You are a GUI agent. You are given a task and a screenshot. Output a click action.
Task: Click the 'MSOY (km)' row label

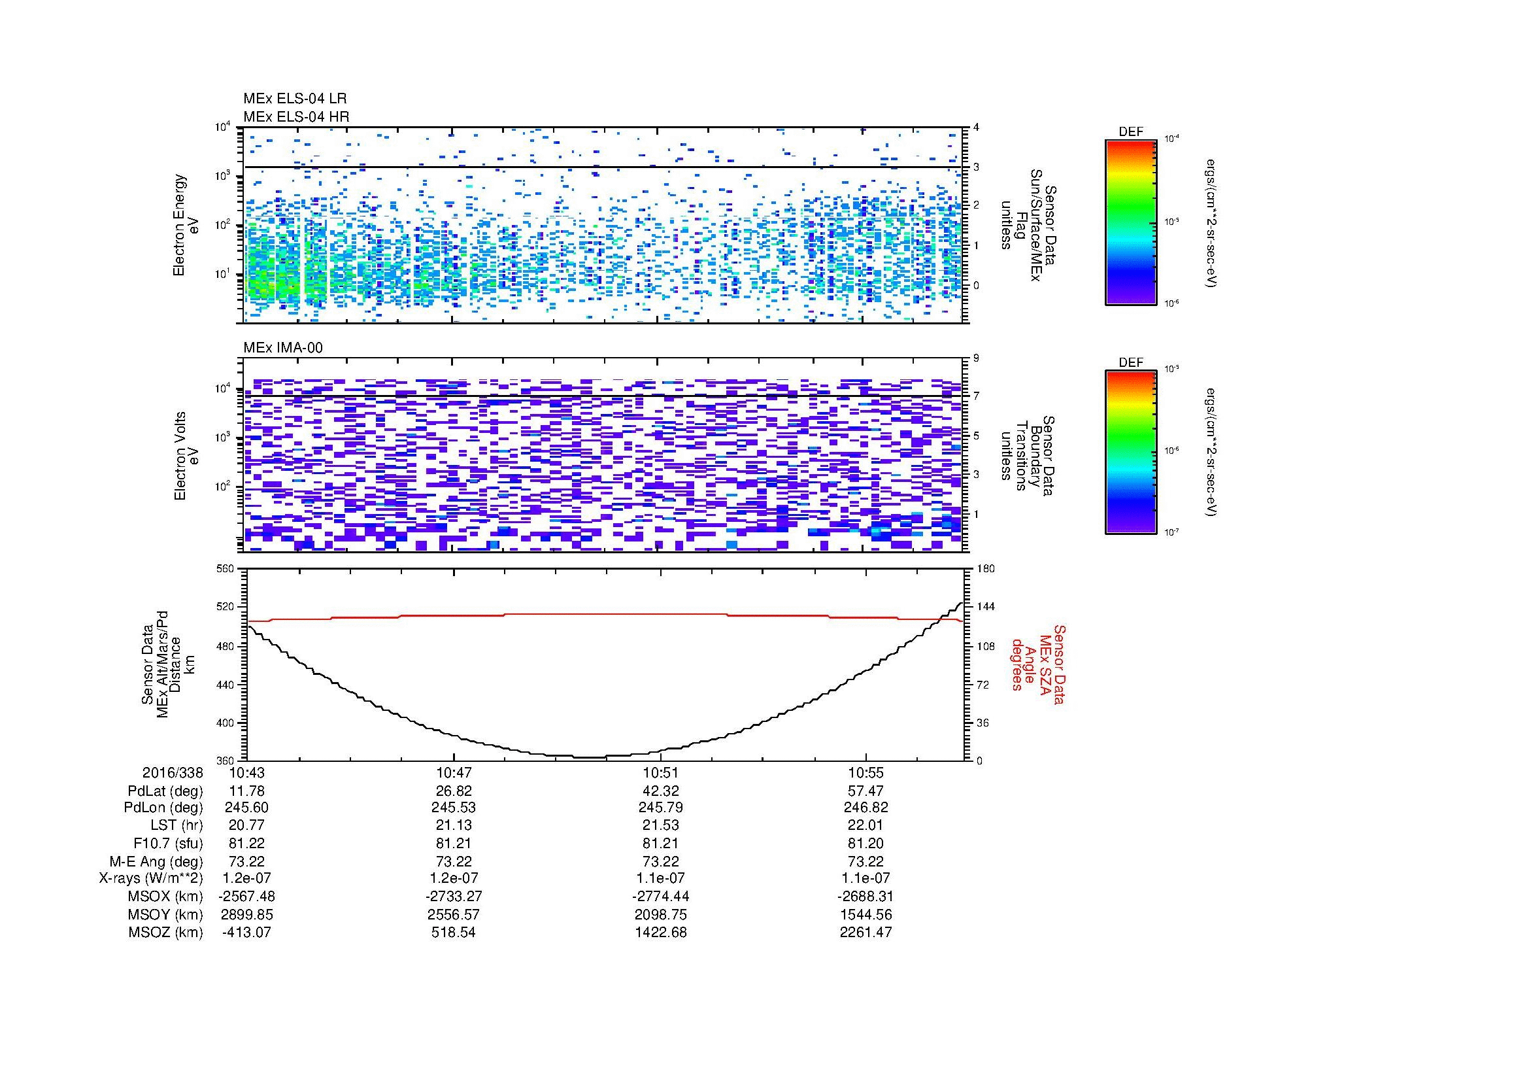(165, 914)
